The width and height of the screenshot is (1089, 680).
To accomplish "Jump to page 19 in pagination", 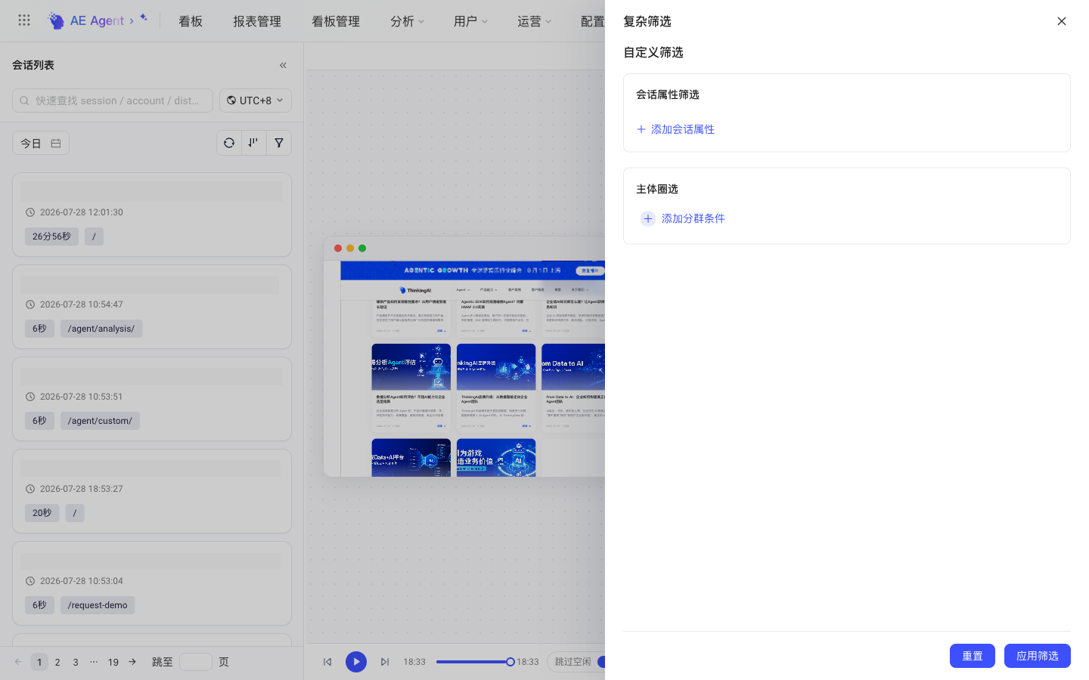I will pos(113,662).
